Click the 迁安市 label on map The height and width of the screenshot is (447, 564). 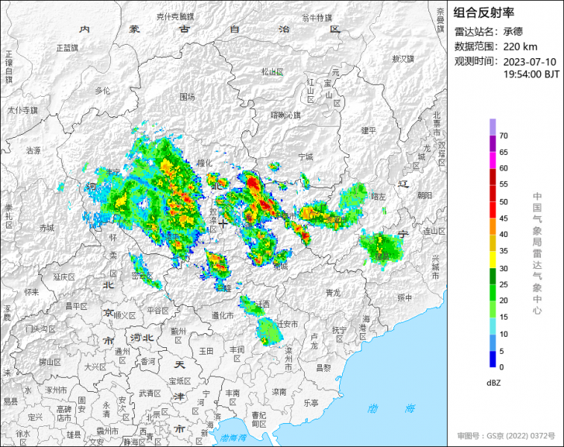coord(287,324)
